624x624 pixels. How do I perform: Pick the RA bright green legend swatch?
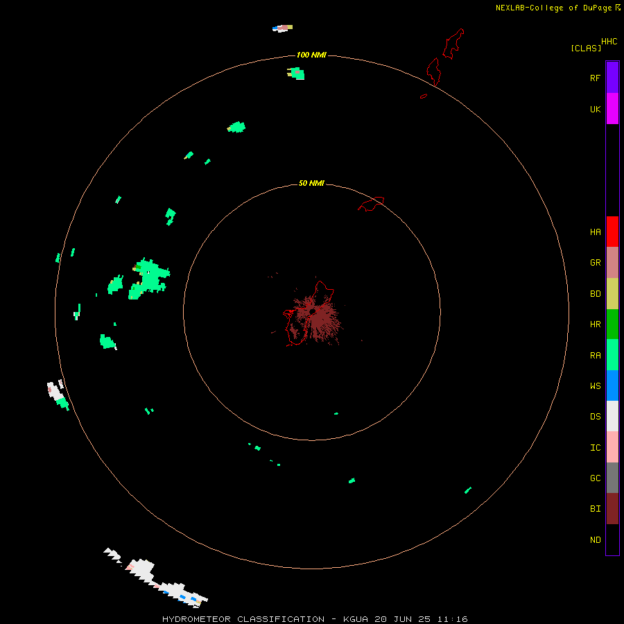612,355
